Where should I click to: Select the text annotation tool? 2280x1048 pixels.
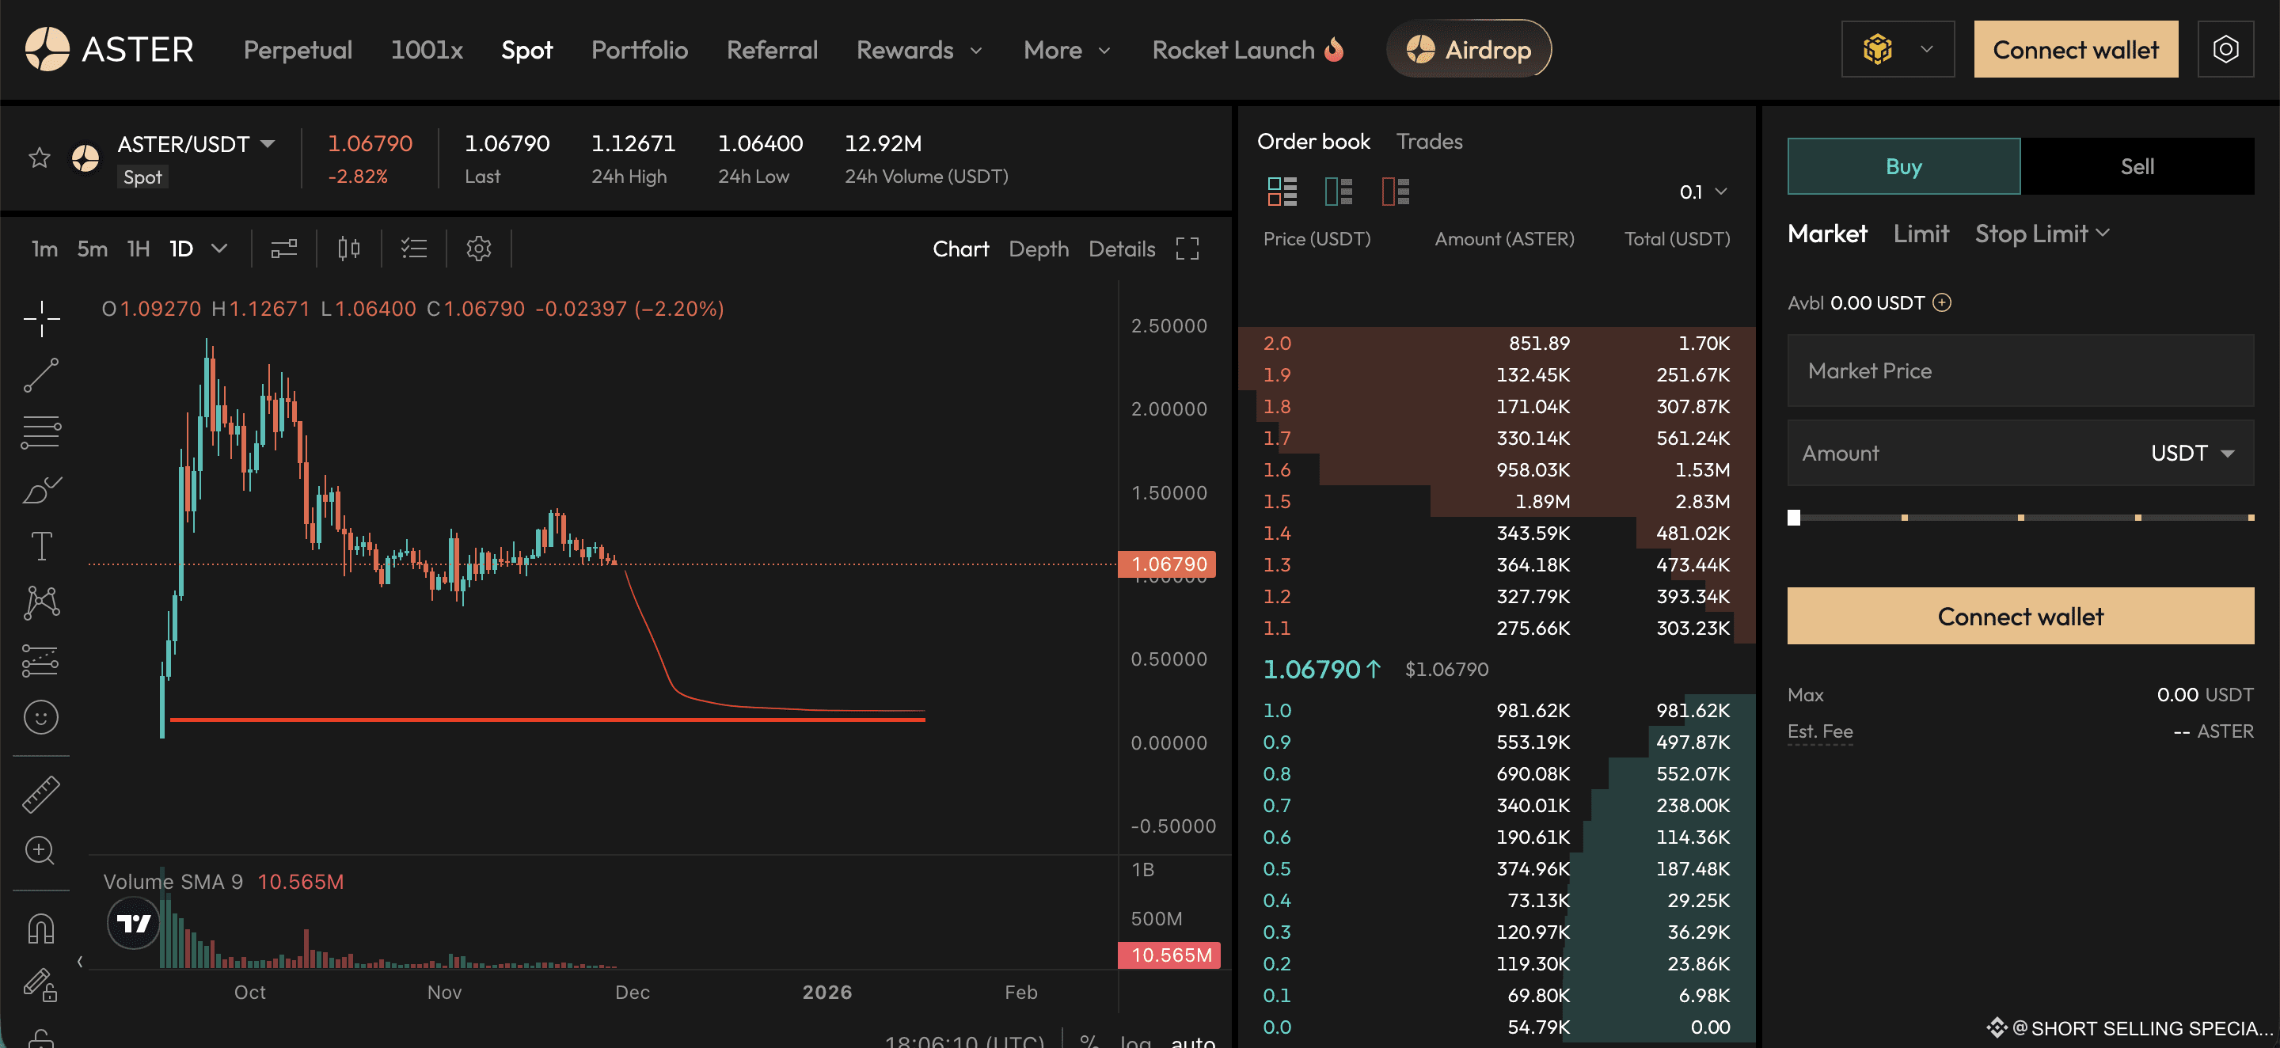[40, 546]
